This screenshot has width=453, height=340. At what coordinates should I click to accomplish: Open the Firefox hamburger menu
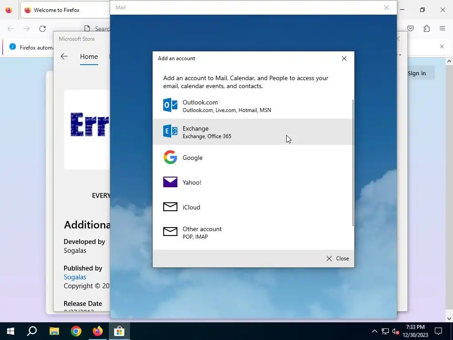tap(442, 28)
